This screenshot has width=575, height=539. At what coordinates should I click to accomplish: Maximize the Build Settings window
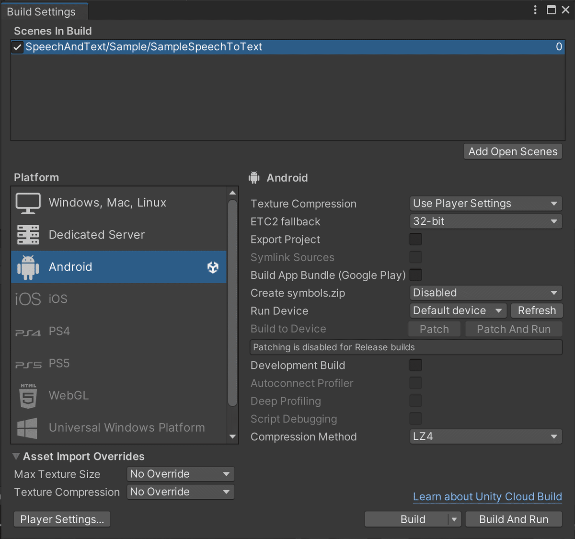(x=552, y=10)
